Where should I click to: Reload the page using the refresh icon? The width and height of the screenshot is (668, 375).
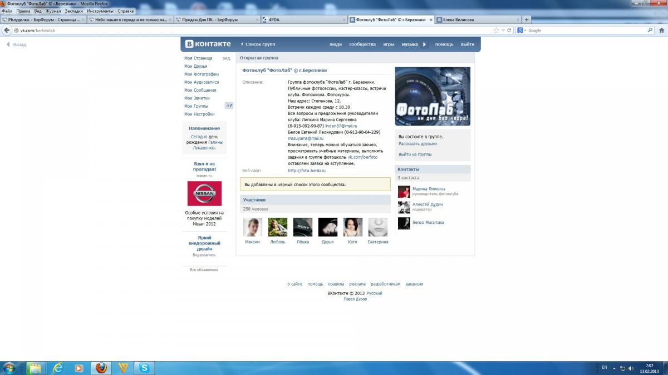point(509,31)
